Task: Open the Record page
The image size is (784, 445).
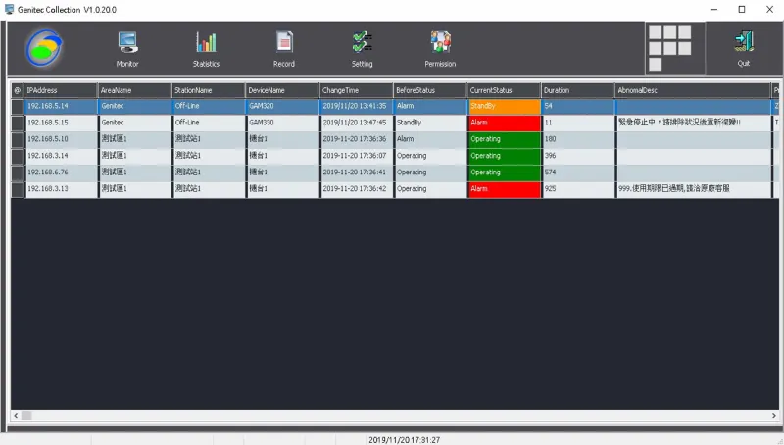Action: click(284, 49)
